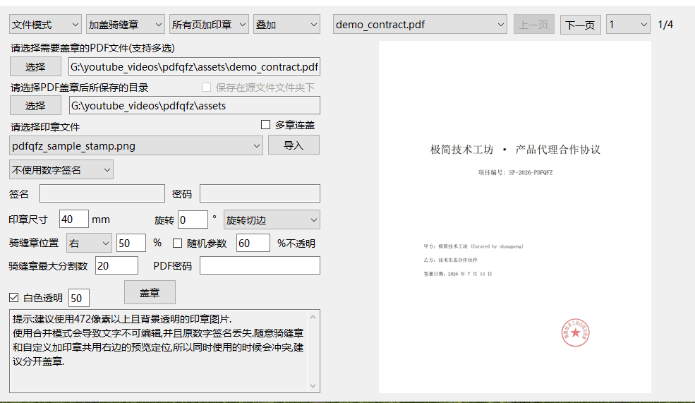
Task: Click 选择 button for PDF file
Action: point(35,66)
